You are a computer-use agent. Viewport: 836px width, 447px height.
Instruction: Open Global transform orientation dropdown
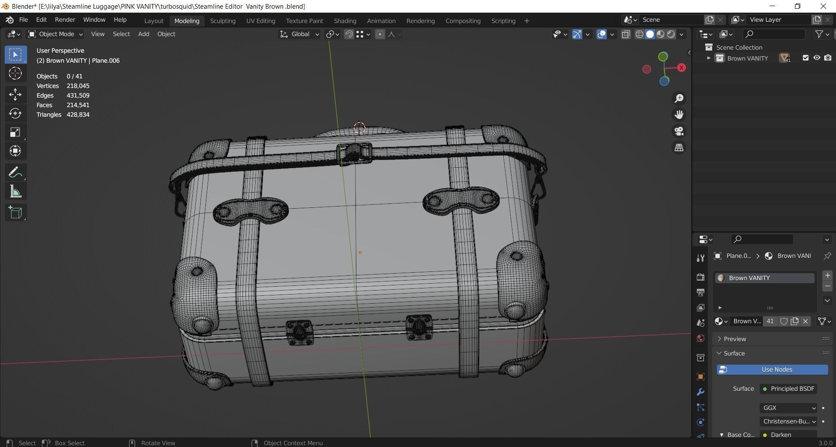299,34
